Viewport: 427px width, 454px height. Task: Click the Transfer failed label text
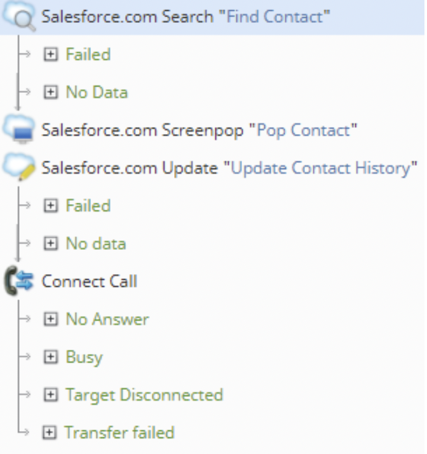[119, 432]
